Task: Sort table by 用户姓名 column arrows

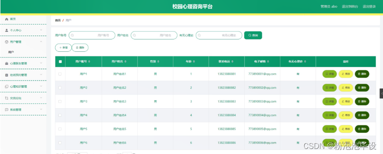Action: point(125,62)
